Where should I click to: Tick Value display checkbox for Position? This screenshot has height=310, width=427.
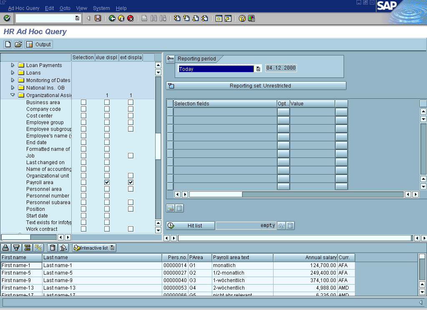click(x=107, y=209)
